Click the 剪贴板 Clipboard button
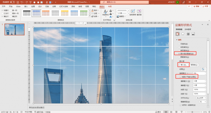 coord(195,65)
